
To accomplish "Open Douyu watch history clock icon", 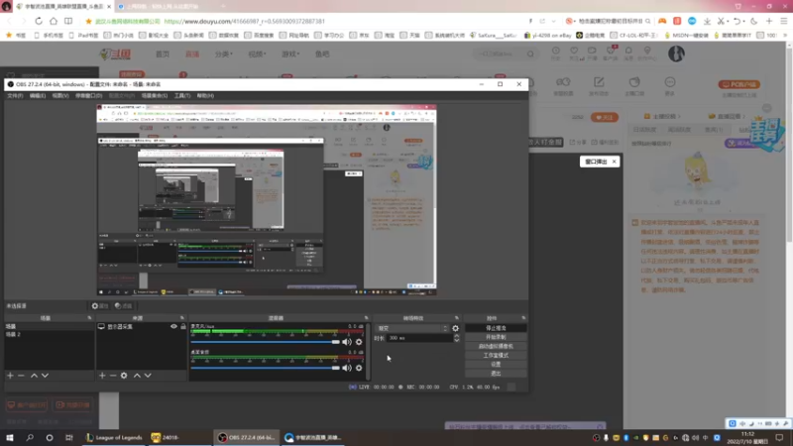I will pos(556,52).
